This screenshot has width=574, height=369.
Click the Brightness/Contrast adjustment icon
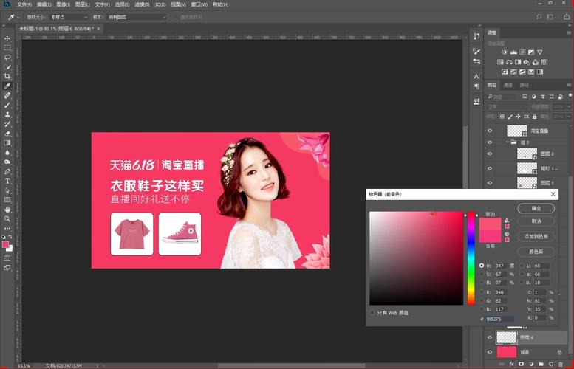(505, 52)
